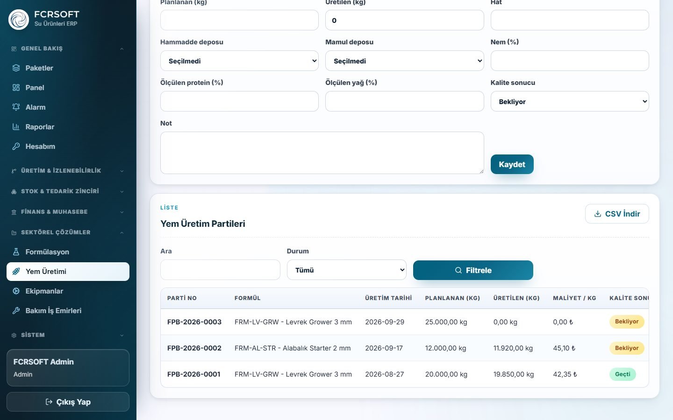Click the Ölçülen protein (%) field
673x420 pixels.
239,101
